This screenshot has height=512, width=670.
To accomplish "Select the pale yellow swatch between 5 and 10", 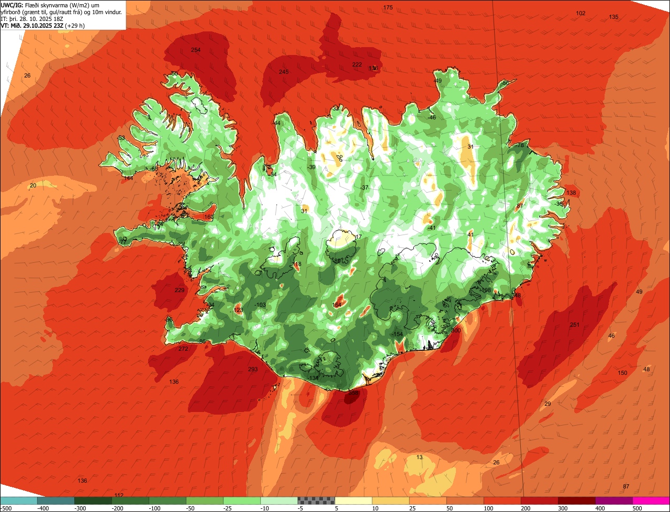I will (x=353, y=500).
